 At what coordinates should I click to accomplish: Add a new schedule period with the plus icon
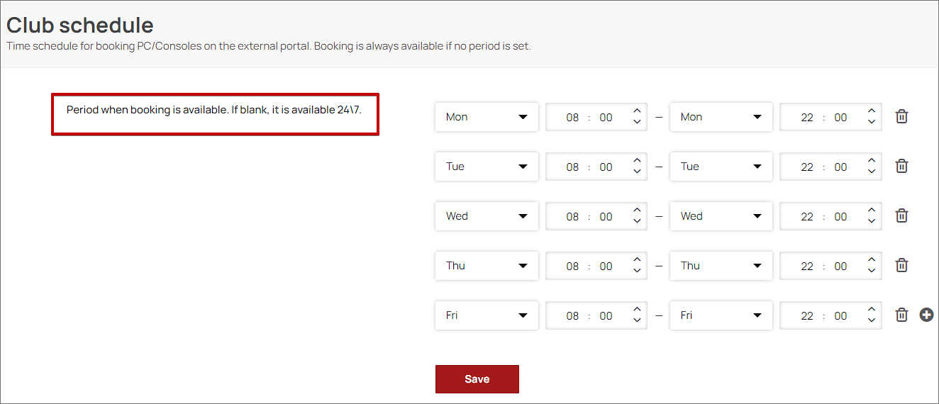(926, 315)
